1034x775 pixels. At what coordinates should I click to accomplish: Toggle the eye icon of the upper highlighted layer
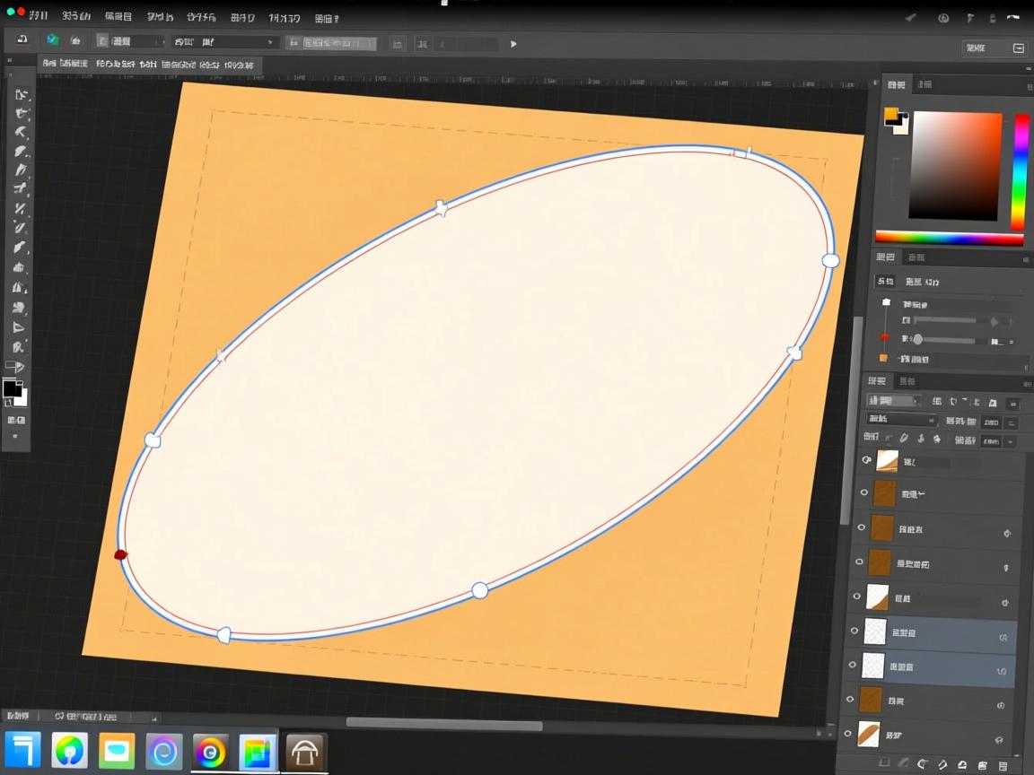[854, 631]
